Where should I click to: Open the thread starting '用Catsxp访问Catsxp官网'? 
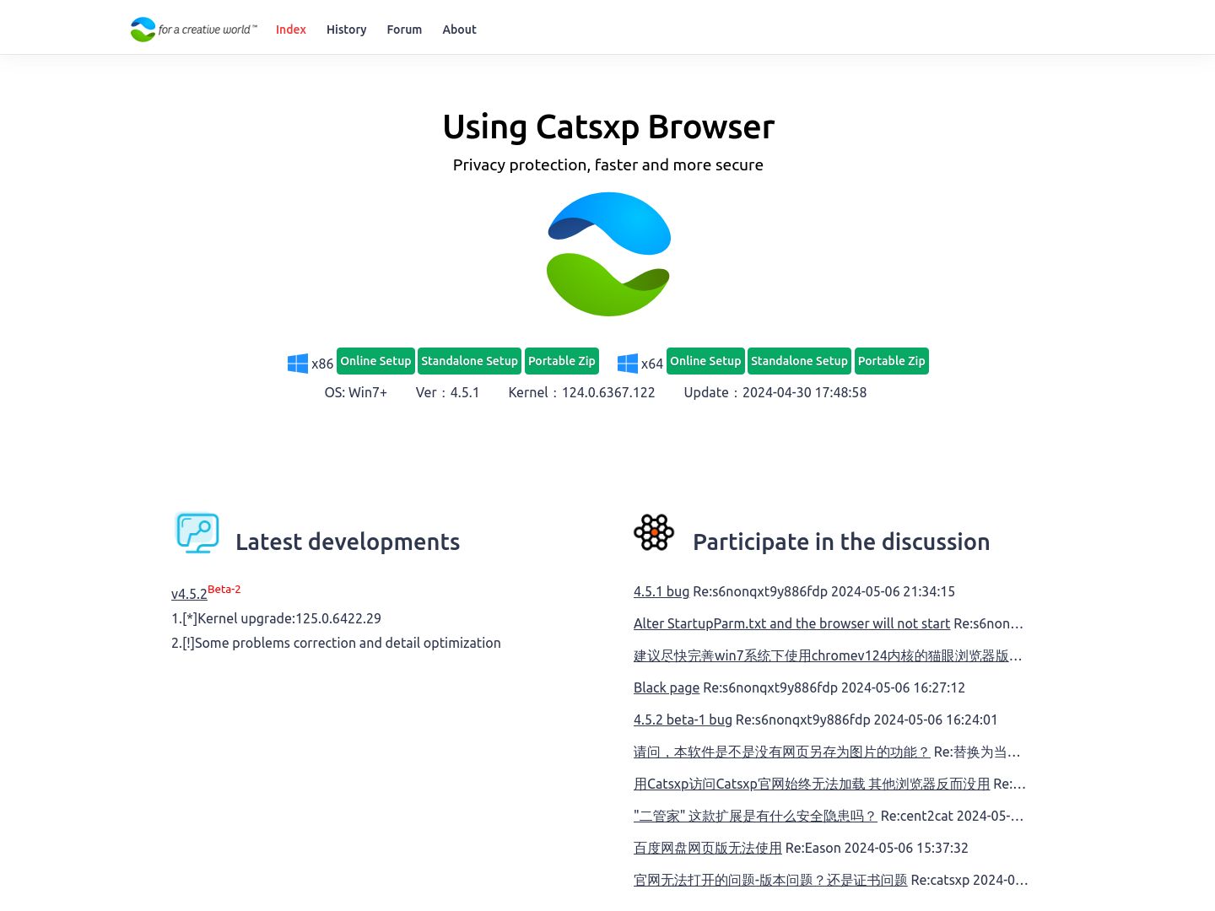(812, 784)
